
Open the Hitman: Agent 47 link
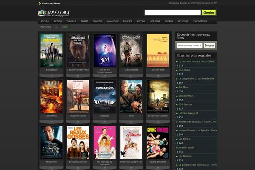tap(188, 113)
